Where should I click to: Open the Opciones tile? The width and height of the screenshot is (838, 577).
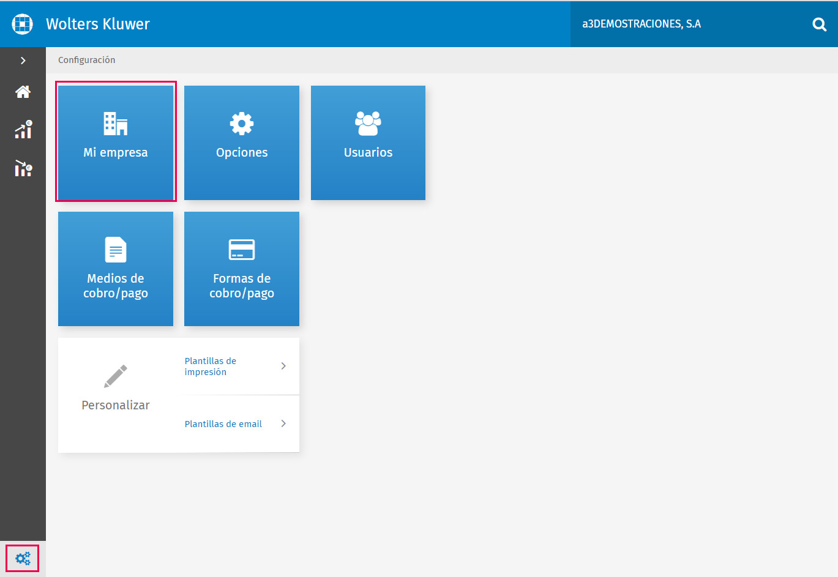242,143
